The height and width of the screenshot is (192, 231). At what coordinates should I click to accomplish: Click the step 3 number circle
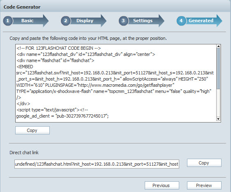(123, 21)
